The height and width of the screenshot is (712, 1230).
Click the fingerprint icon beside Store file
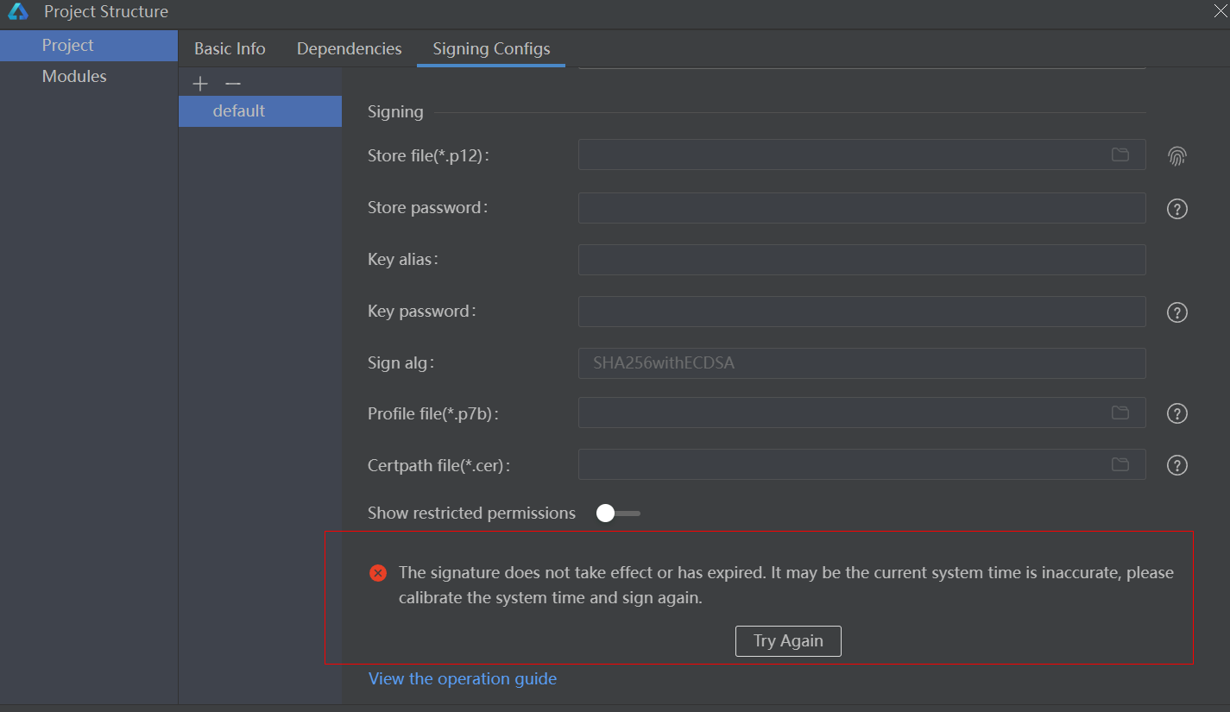tap(1176, 156)
